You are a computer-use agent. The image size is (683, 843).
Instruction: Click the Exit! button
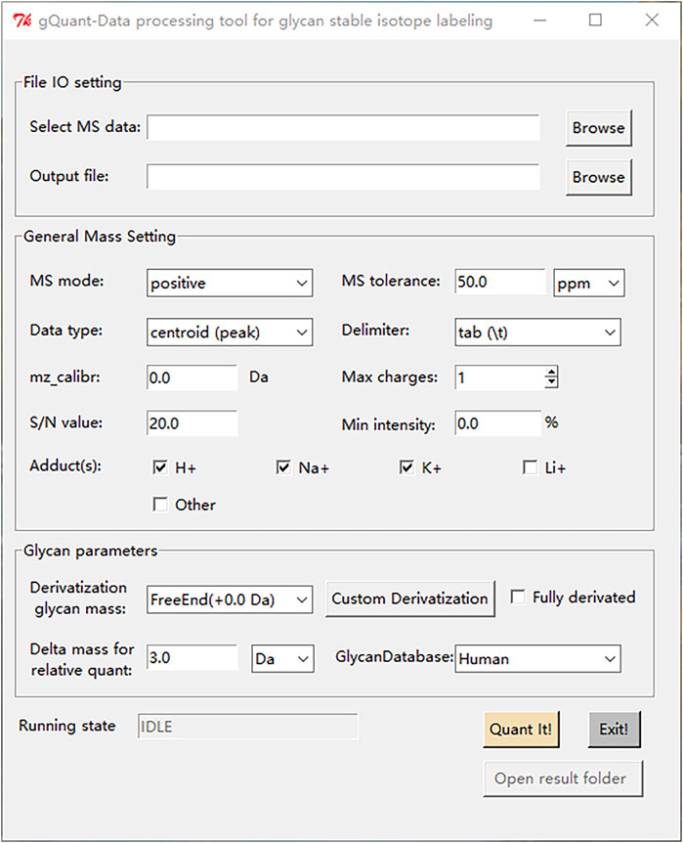pyautogui.click(x=614, y=729)
